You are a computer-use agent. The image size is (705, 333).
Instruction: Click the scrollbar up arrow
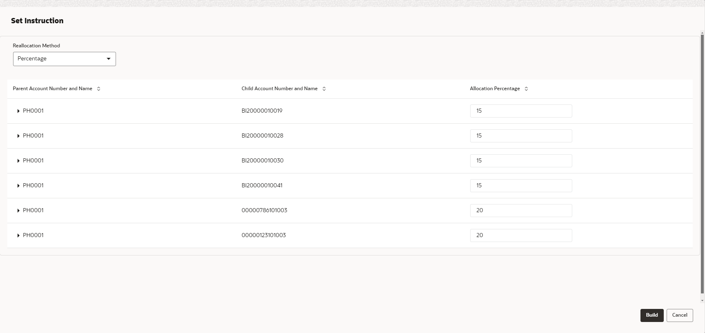coord(702,33)
